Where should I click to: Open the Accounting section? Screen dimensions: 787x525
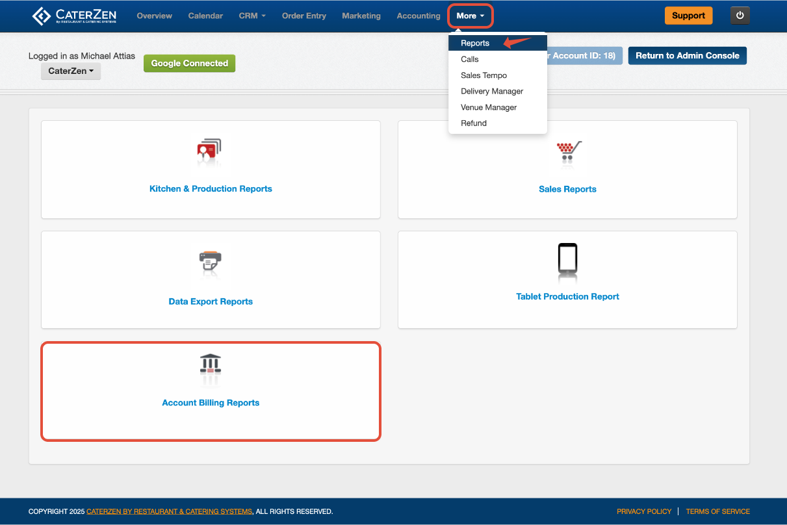(x=419, y=16)
